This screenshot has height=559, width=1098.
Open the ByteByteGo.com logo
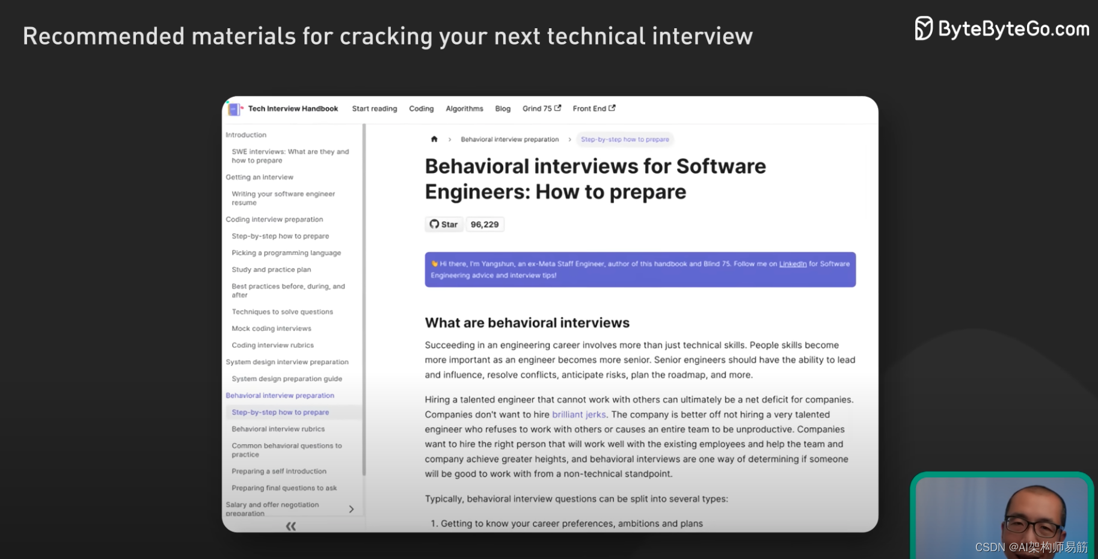[x=1002, y=28]
